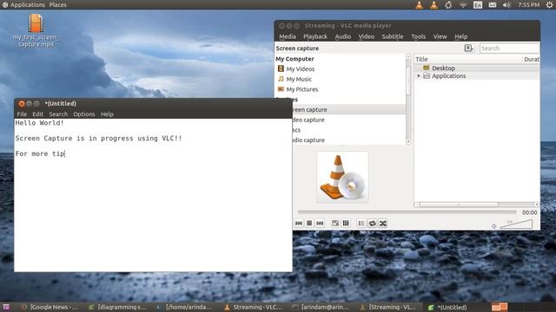Click the VLC sidebar scroll down arrow
Viewport: 556px width, 312px height.
click(408, 141)
